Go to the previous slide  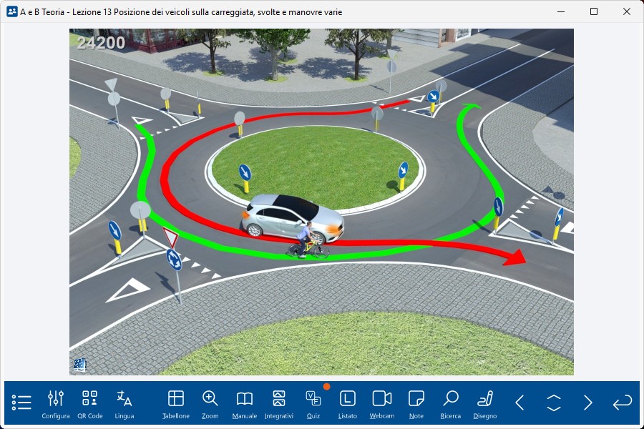[x=519, y=403]
